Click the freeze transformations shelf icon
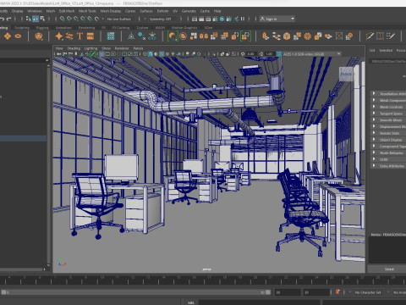The image size is (406, 305). click(152, 36)
